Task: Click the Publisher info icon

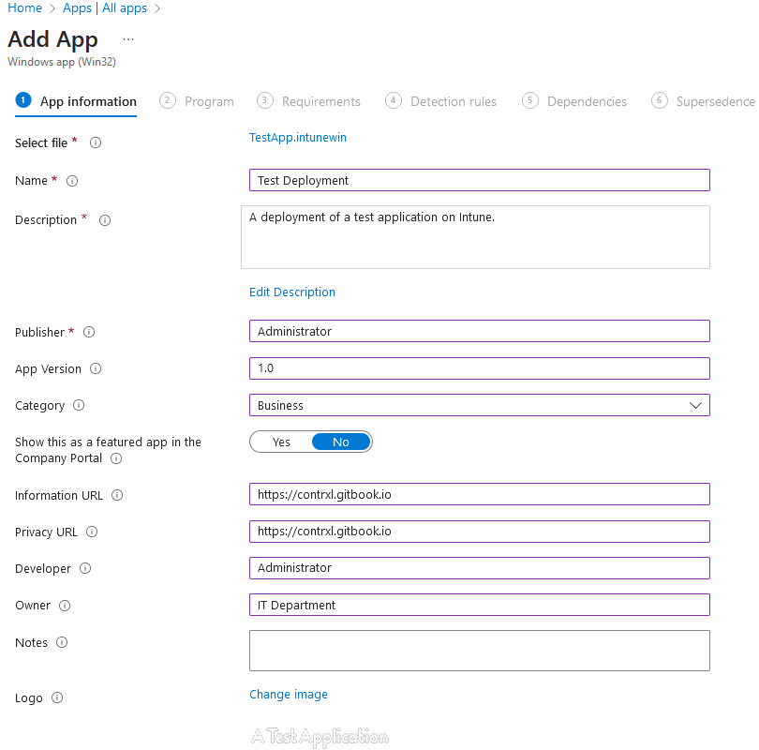Action: tap(89, 332)
